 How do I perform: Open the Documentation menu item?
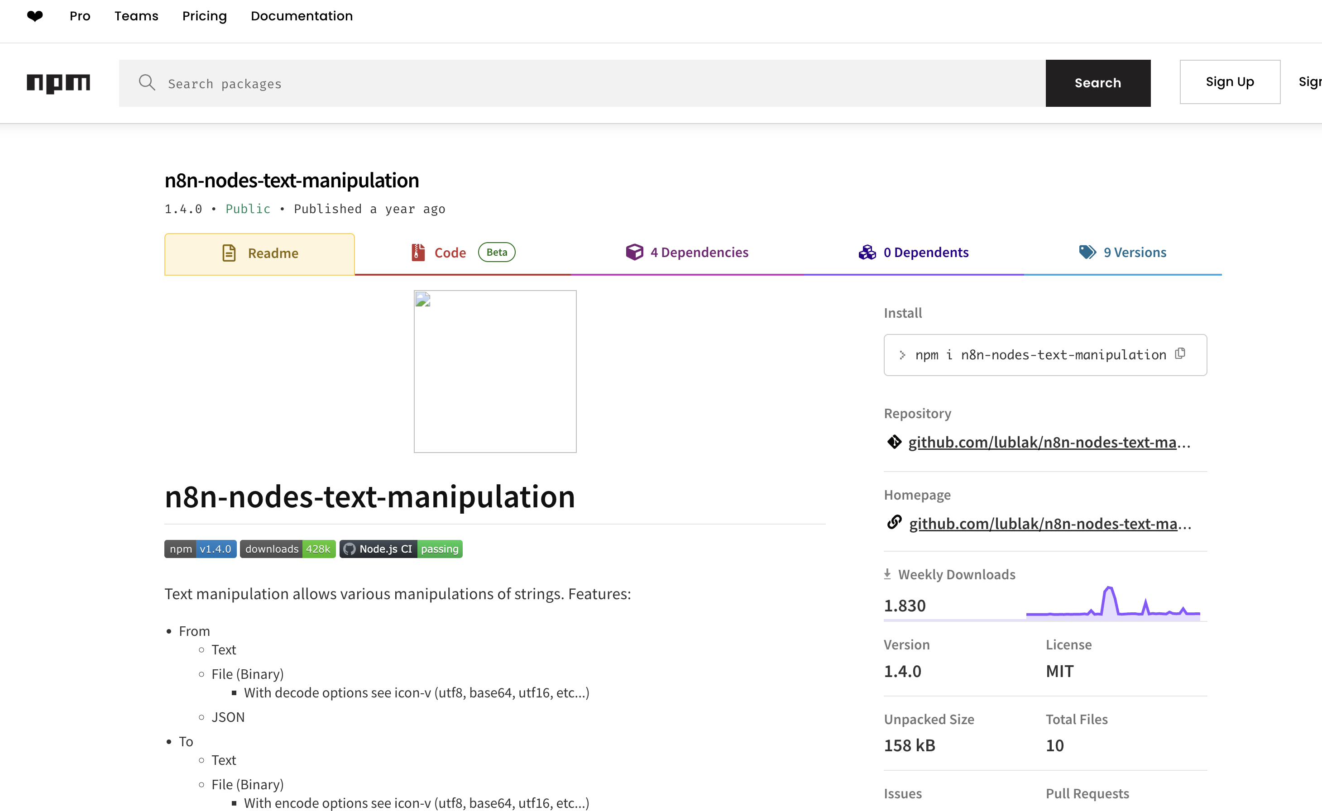coord(302,16)
